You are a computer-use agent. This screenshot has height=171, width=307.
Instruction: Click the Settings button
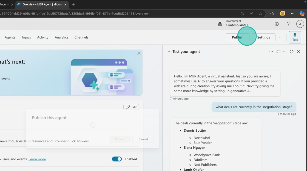pyautogui.click(x=263, y=37)
